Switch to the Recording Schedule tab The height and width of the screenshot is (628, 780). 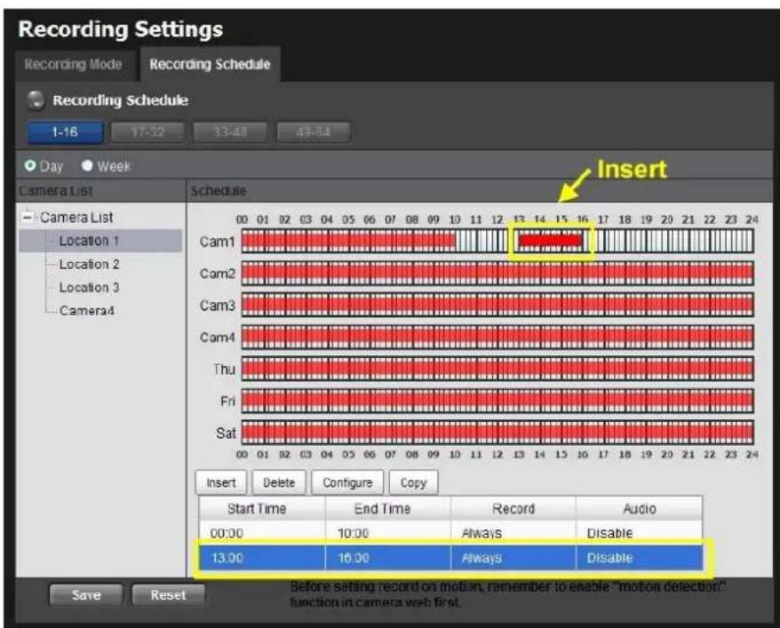[x=210, y=64]
